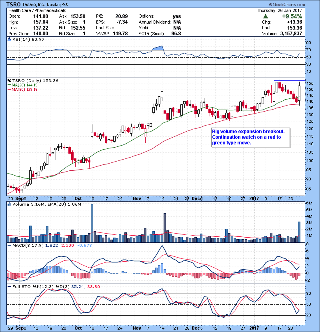The width and height of the screenshot is (320, 332).
Task: Click the -2 label on the MACD axis
Action: coord(308,280)
